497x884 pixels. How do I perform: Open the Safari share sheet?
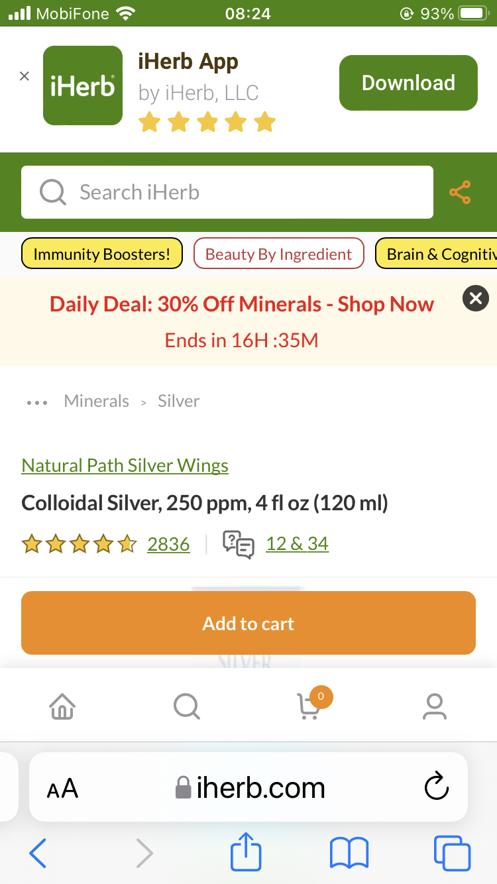pos(246,852)
